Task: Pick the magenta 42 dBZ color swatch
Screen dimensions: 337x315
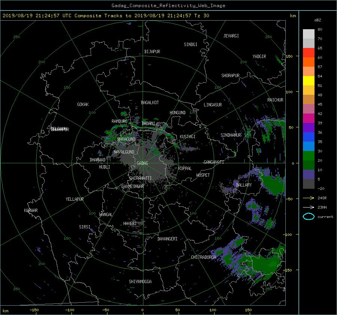Action: (309, 118)
